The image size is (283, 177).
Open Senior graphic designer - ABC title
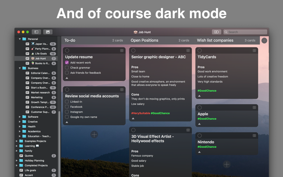[x=158, y=57]
